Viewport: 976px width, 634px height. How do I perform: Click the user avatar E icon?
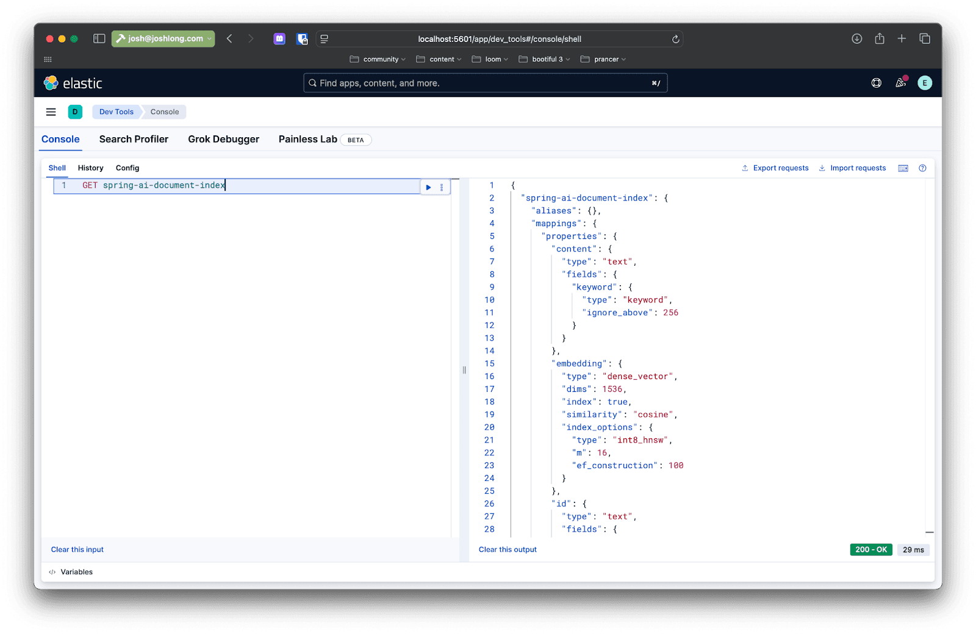point(925,83)
